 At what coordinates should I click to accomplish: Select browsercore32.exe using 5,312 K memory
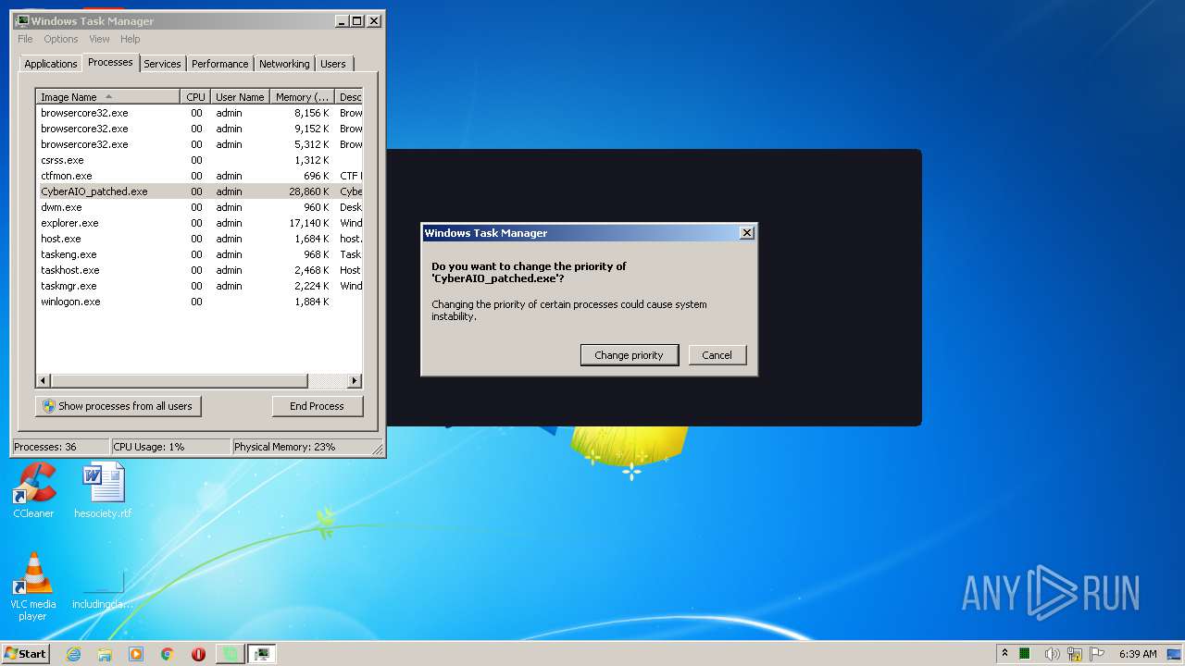click(199, 144)
